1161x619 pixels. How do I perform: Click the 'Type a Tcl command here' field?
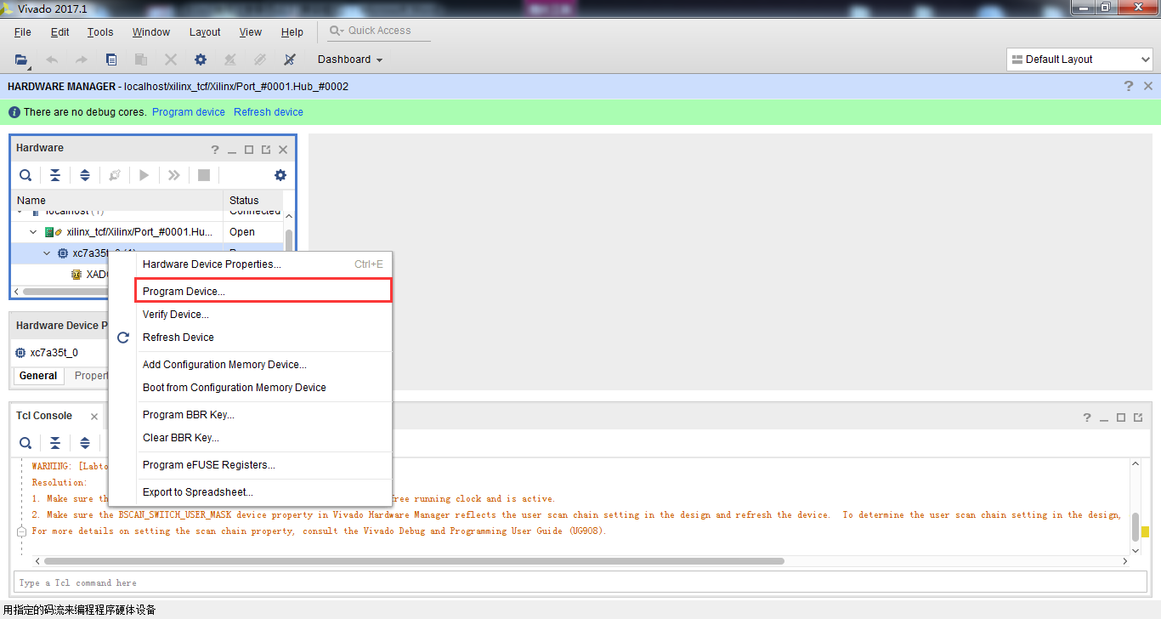click(580, 582)
